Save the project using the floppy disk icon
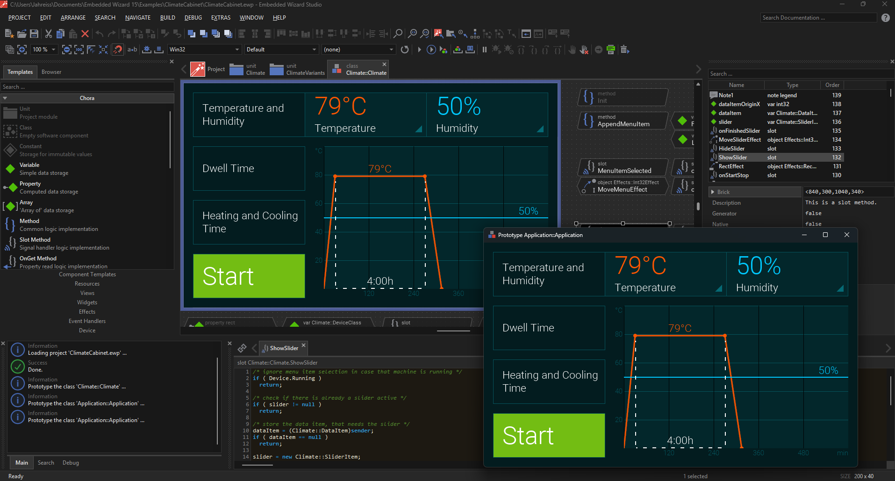 [34, 34]
